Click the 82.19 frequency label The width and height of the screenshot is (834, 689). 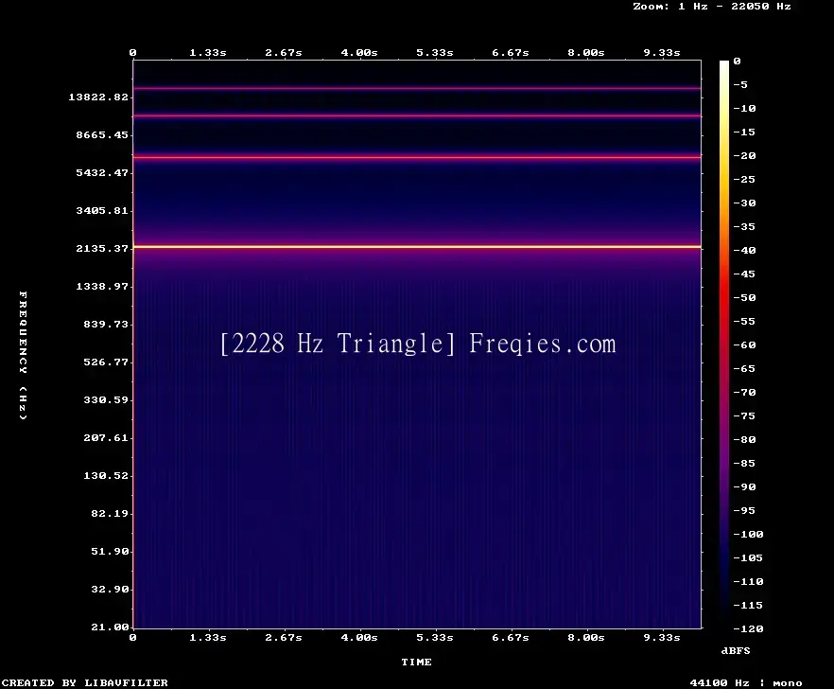click(x=110, y=513)
